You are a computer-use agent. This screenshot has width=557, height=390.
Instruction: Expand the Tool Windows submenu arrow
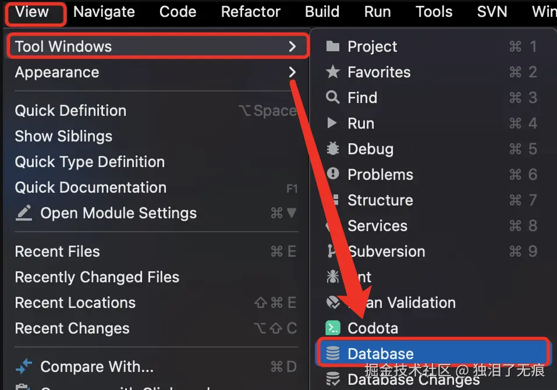coord(292,47)
